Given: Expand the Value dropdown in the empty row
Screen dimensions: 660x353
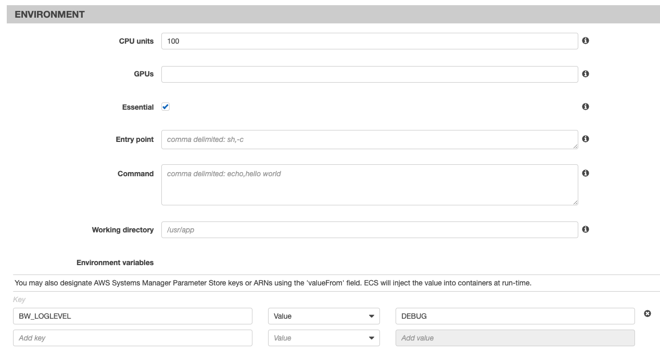Looking at the screenshot, I should tap(324, 338).
